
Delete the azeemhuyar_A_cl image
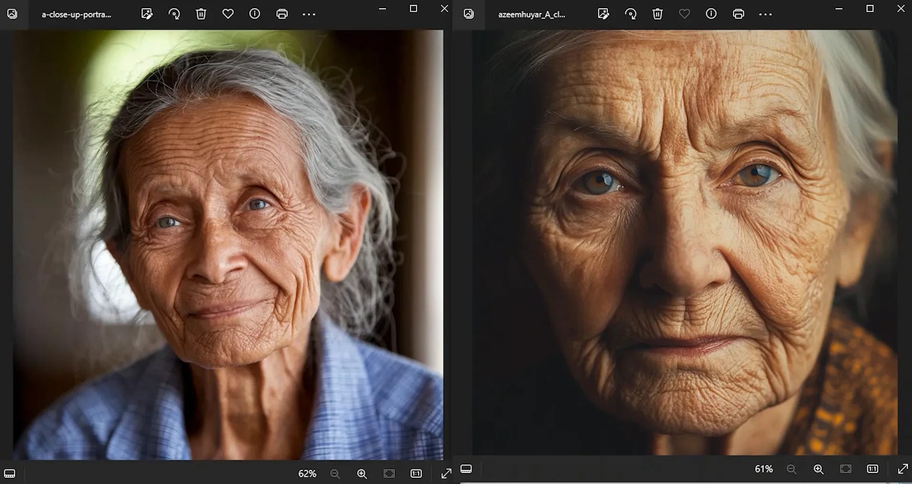click(x=658, y=14)
